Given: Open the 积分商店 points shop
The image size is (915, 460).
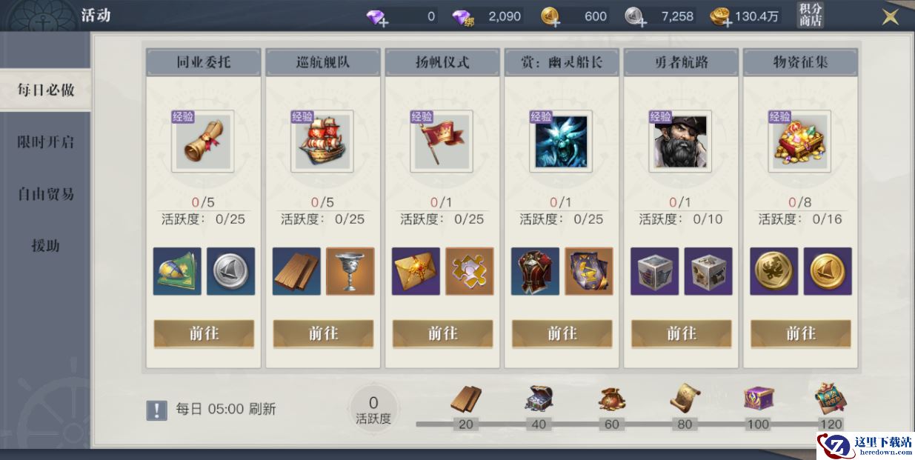Looking at the screenshot, I should point(811,16).
